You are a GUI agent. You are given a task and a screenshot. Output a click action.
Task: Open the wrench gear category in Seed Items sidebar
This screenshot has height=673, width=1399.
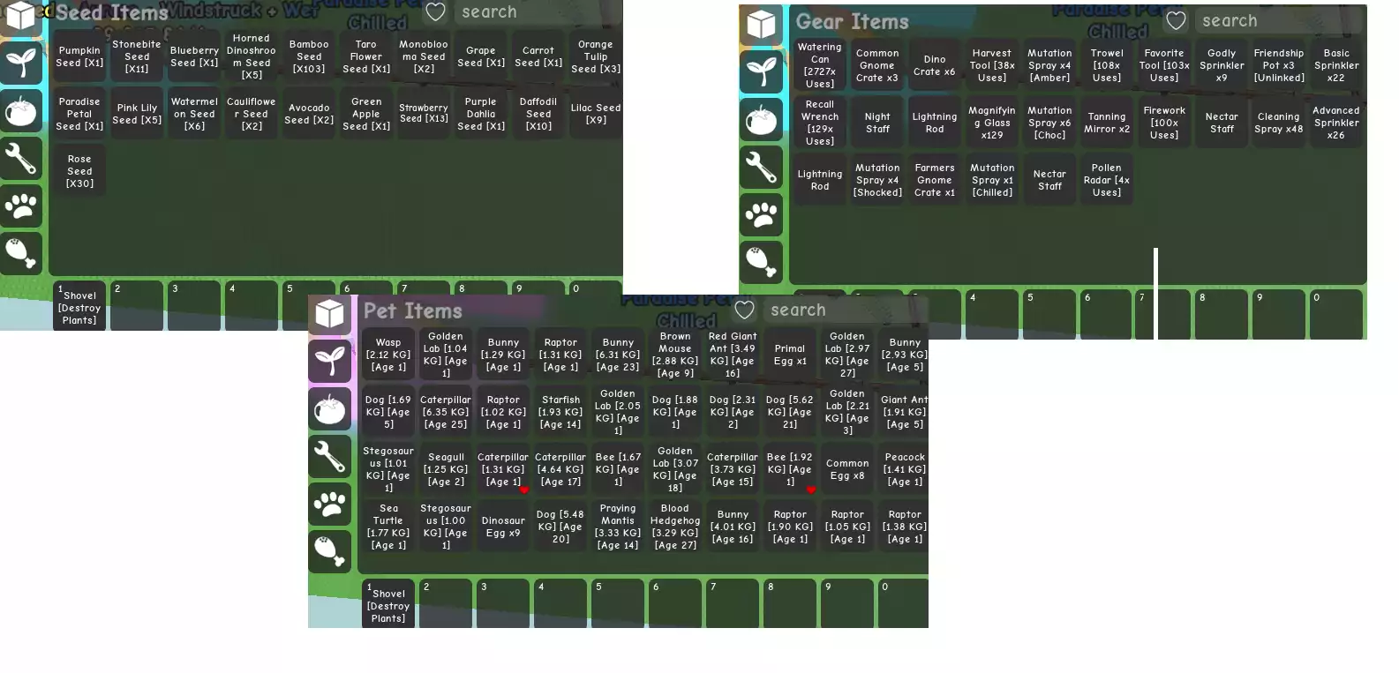[20, 159]
